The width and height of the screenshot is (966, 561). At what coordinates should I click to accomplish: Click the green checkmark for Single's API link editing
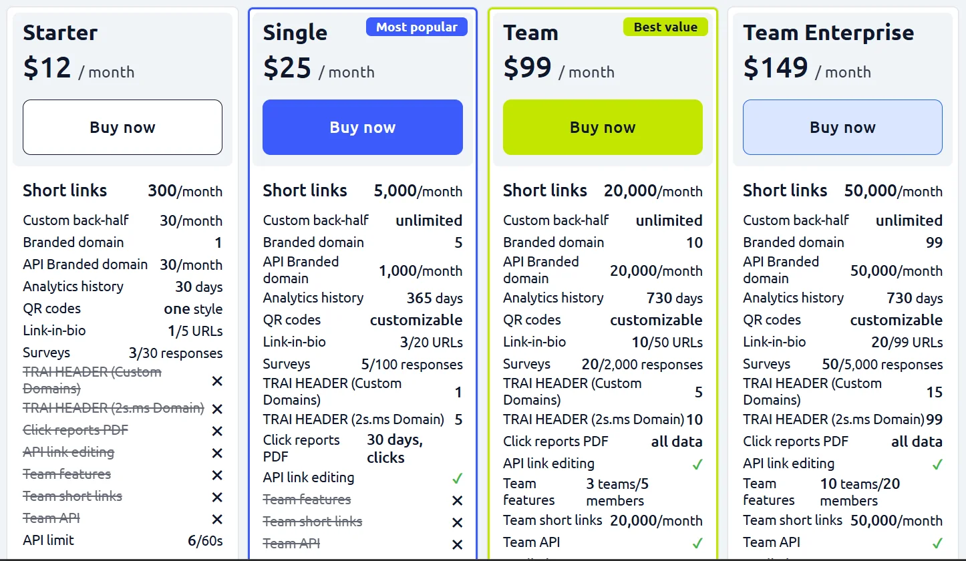[x=458, y=478]
